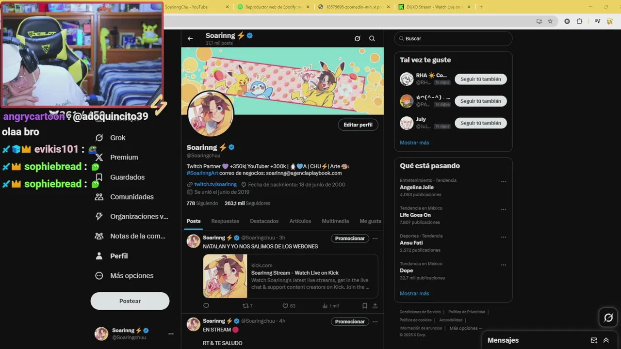Click Mostrar más under Tal vez te guste

414,143
